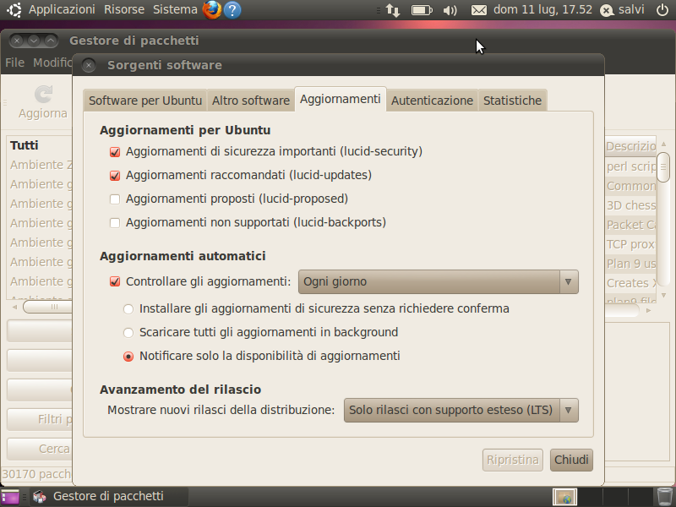Viewport: 676px width, 507px height.
Task: Click the vertical scrollbar in Gestore di pacchetti
Action: (x=663, y=166)
